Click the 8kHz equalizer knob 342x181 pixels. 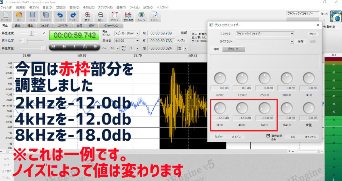pos(265,108)
